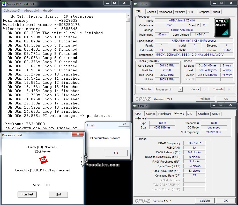Click the red ZD logo in Processor Test
Image resolution: width=238 pixels, height=205 pixels.
(43, 160)
